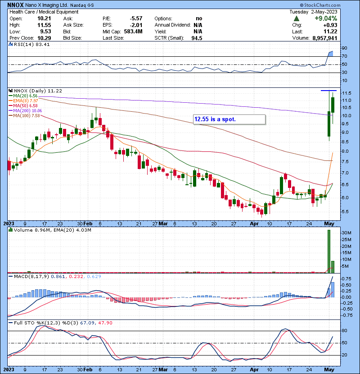
Task: Click the StockCharts.com copyright icon
Action: [301, 5]
